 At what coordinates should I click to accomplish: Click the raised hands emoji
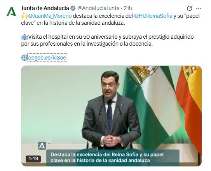[24, 16]
